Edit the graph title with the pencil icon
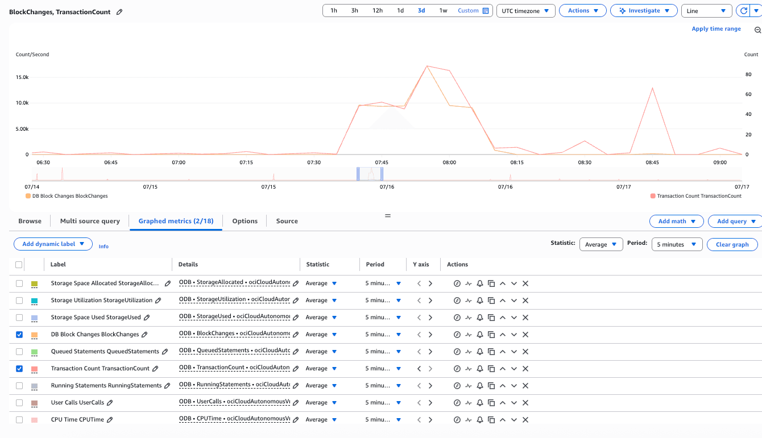762x438 pixels. pos(119,11)
